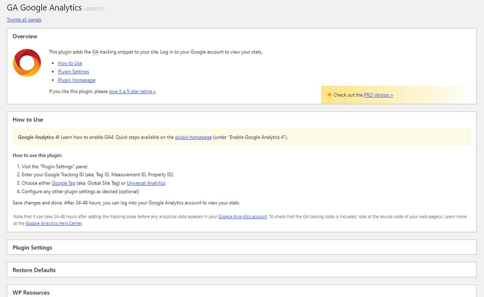Open the How to Use link

pyautogui.click(x=70, y=63)
